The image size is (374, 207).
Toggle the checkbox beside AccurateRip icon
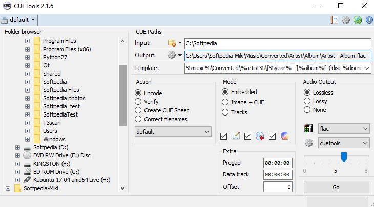272,136
